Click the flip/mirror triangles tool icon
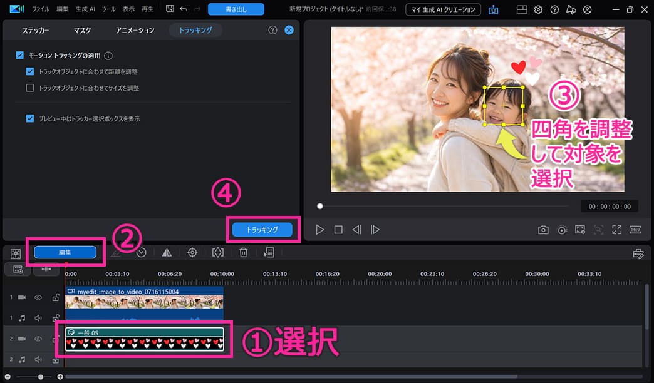Viewport: 654px width, 383px height. tap(167, 253)
